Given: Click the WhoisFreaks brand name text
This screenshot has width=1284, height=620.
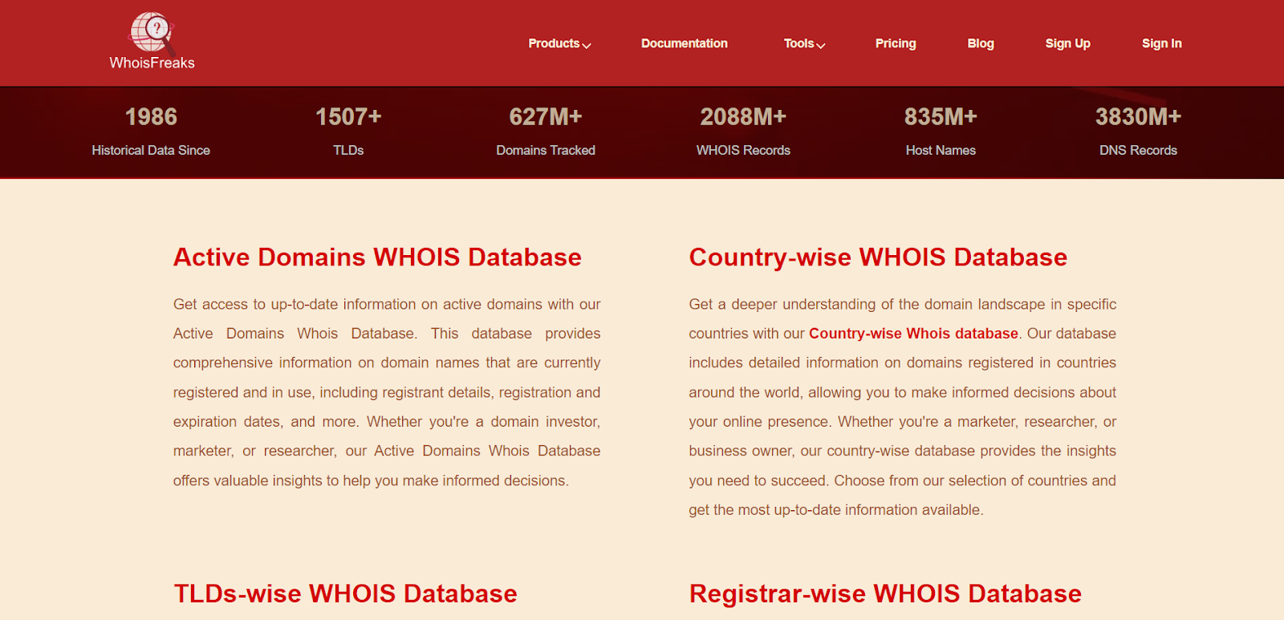Looking at the screenshot, I should [152, 63].
